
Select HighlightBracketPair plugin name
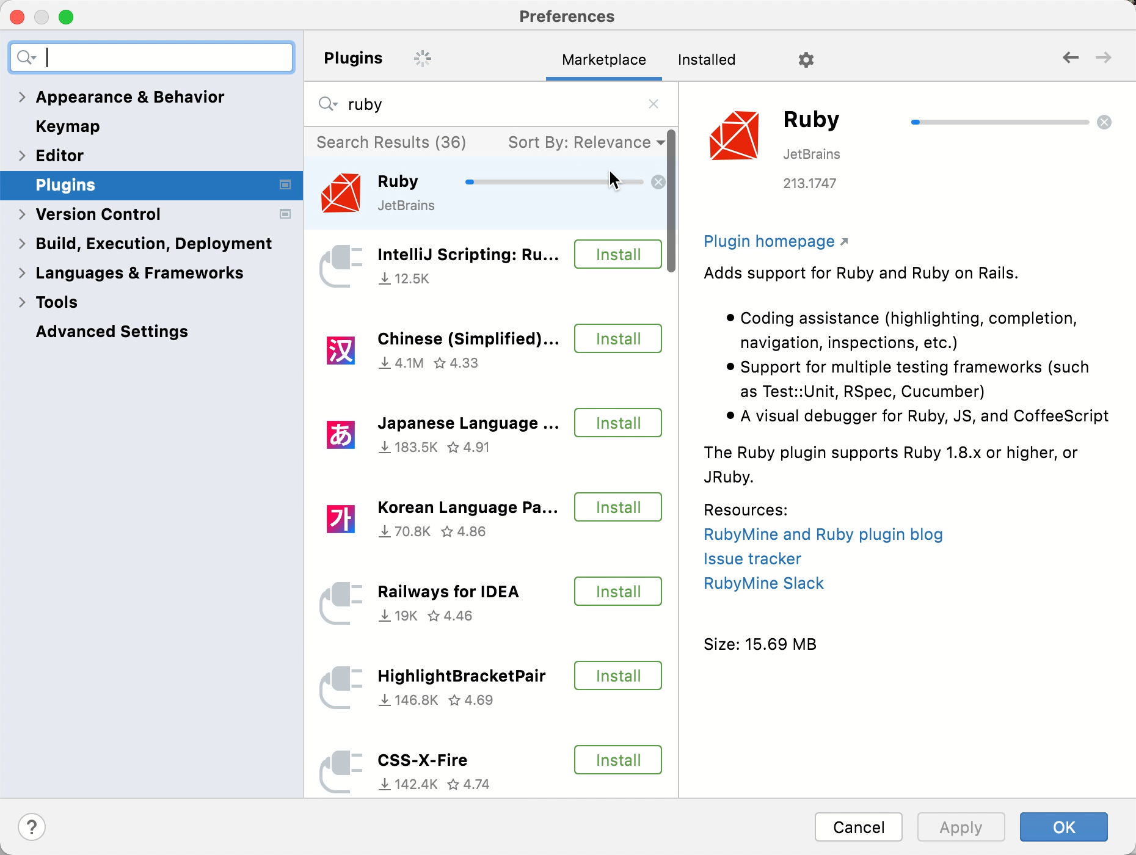click(x=462, y=676)
